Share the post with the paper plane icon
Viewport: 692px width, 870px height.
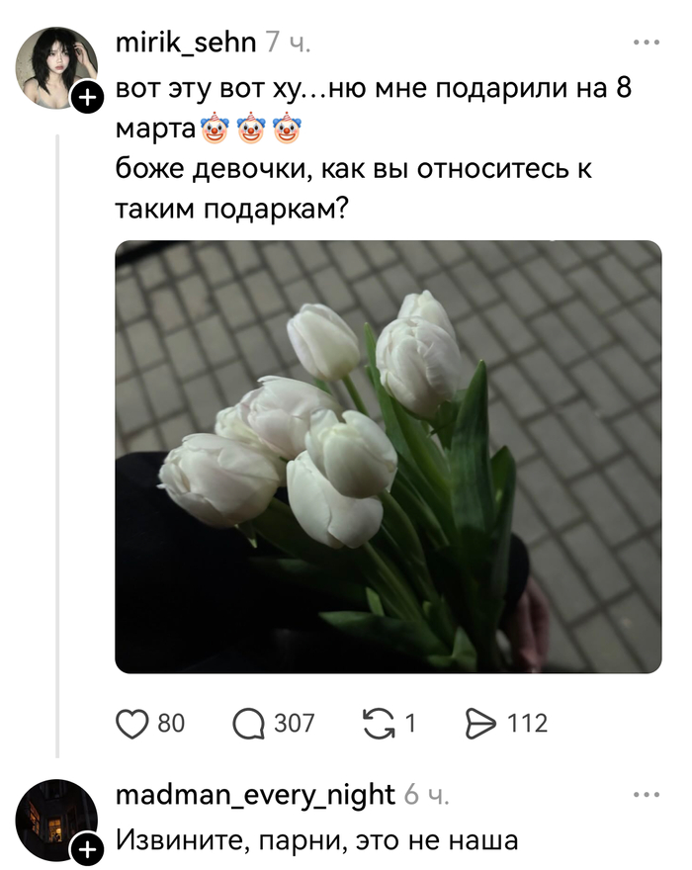tap(480, 724)
